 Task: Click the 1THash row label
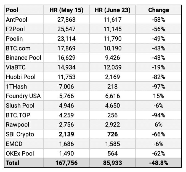(x=17, y=87)
